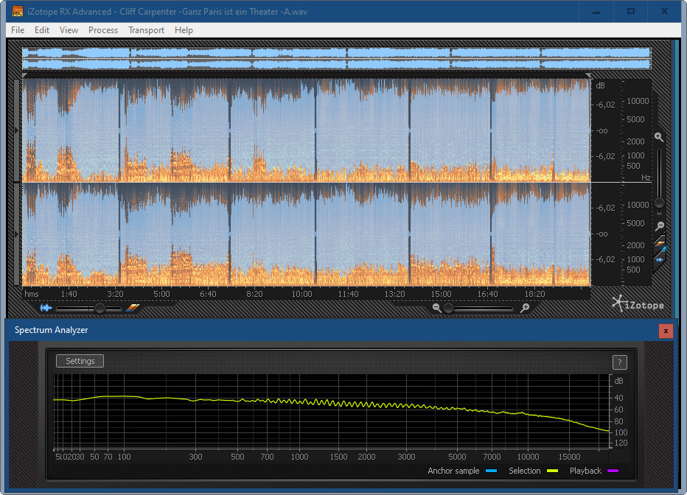Image resolution: width=687 pixels, height=495 pixels.
Task: Click the blue waveform icon on the right edge
Action: (x=660, y=259)
